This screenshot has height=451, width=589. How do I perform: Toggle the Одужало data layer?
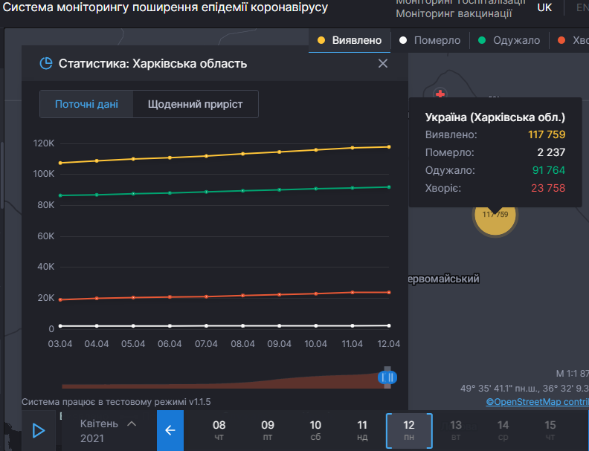[508, 40]
